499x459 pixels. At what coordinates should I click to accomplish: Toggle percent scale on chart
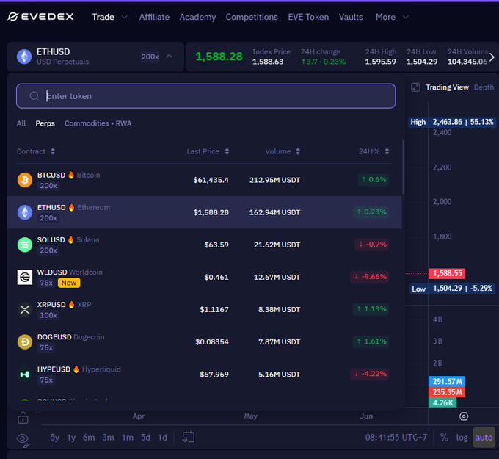click(x=444, y=438)
